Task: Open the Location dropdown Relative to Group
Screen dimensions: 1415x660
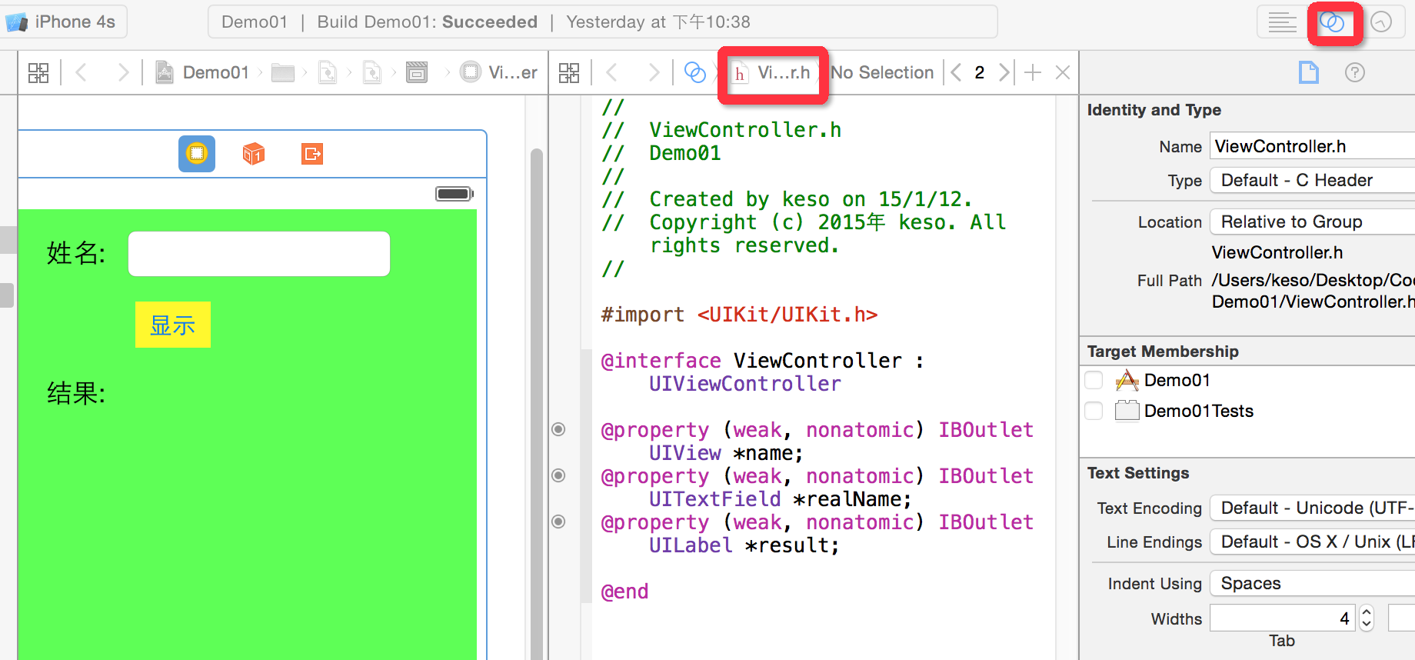Action: pos(1311,222)
